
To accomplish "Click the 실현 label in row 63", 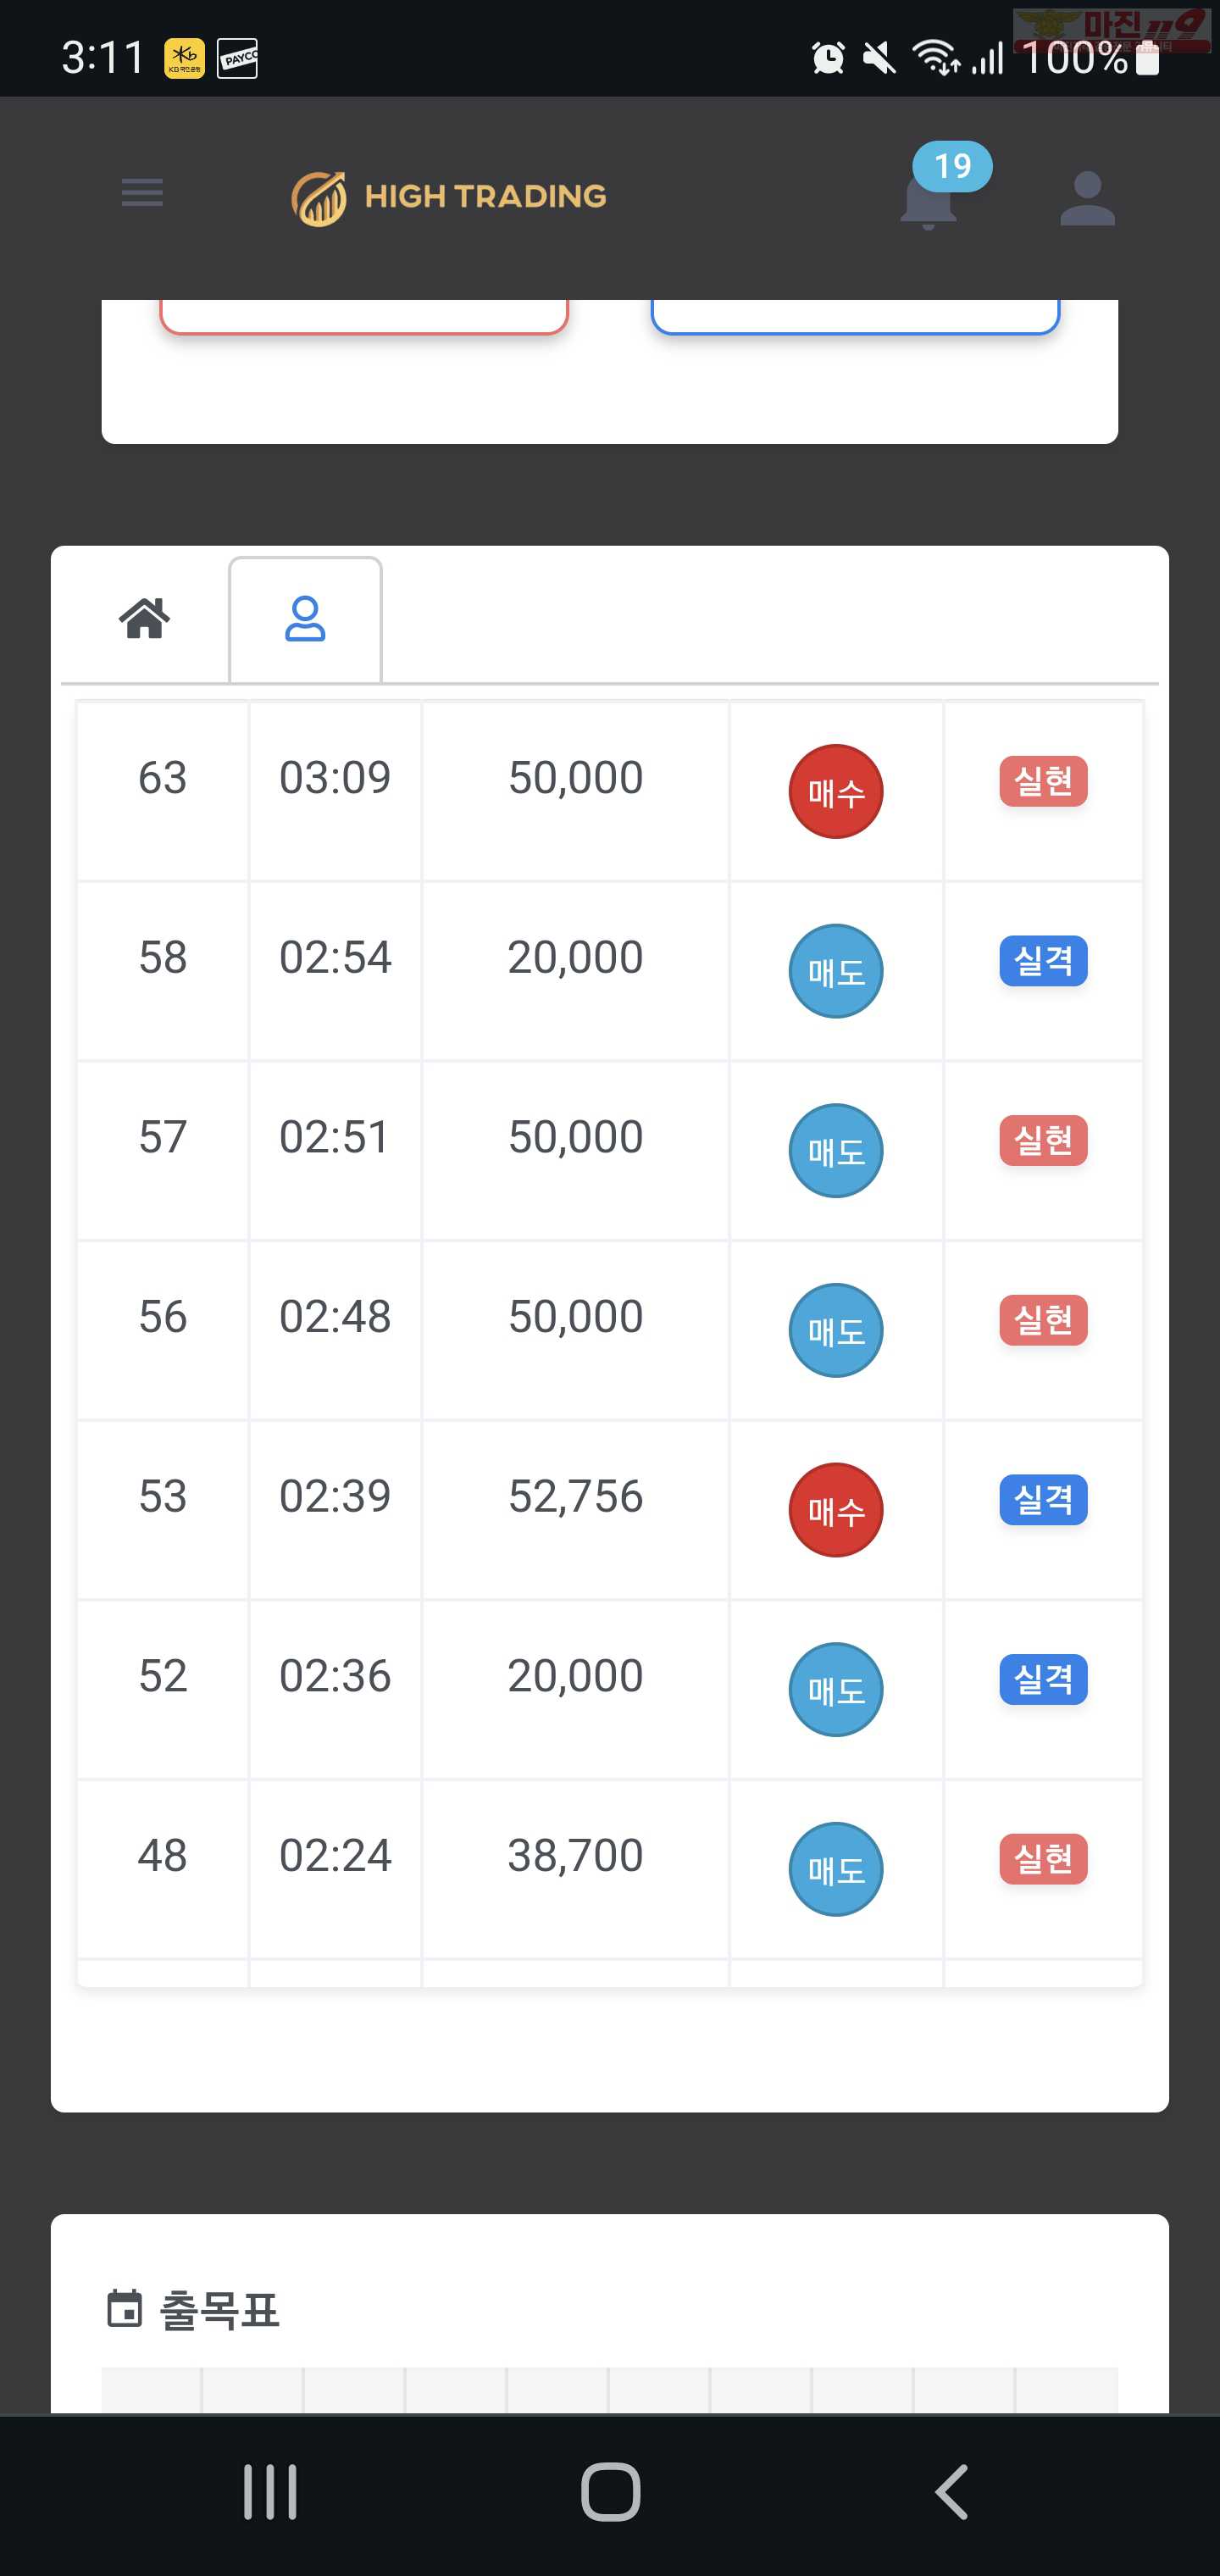I will pyautogui.click(x=1043, y=781).
